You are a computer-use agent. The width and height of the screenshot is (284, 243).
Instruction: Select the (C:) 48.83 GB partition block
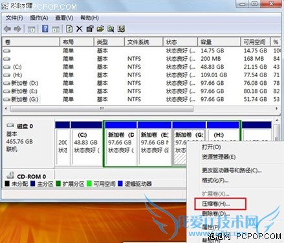[87, 144]
